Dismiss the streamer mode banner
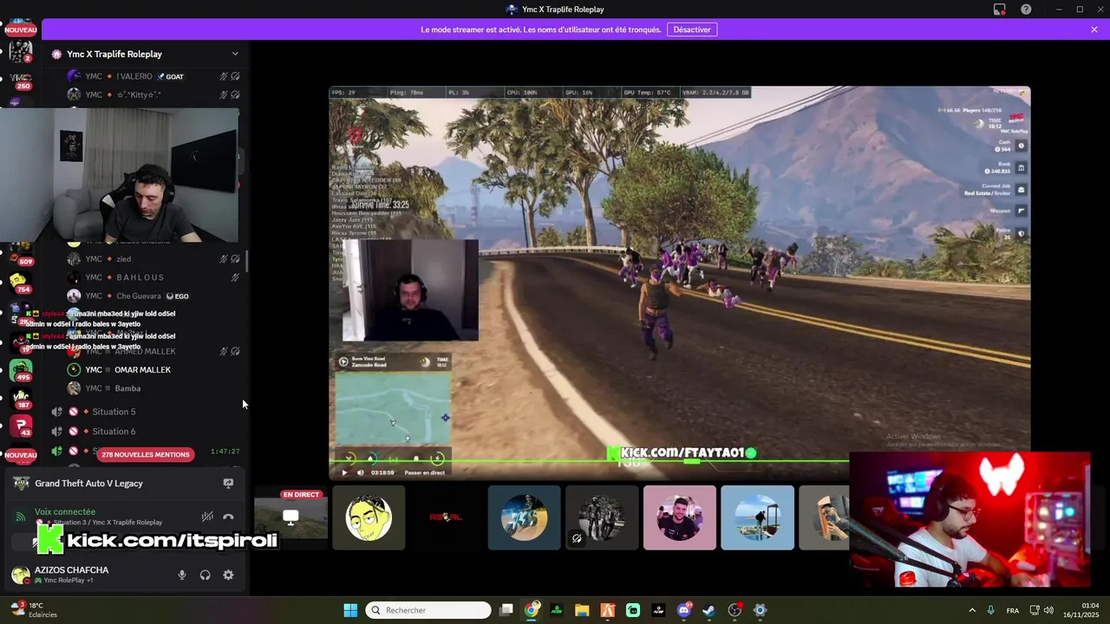 pyautogui.click(x=1094, y=29)
